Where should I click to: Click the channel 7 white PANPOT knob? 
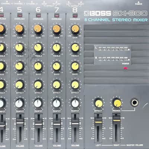tap(57, 103)
